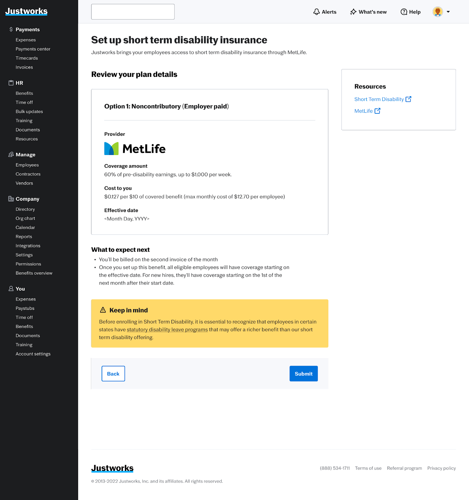This screenshot has width=469, height=500.
Task: Open Training under You
Action: click(24, 344)
